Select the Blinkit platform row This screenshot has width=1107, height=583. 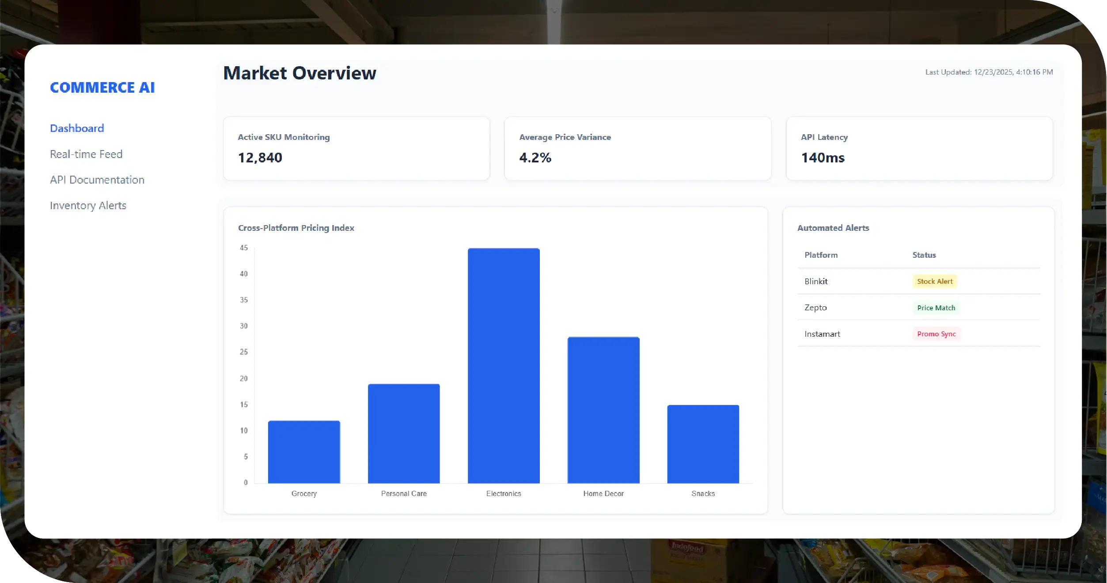816,282
